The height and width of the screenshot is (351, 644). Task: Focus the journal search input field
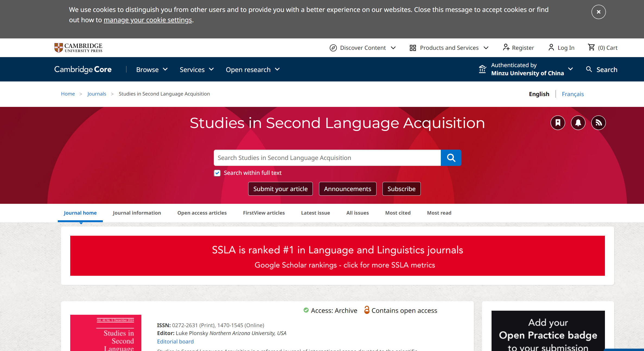[327, 158]
